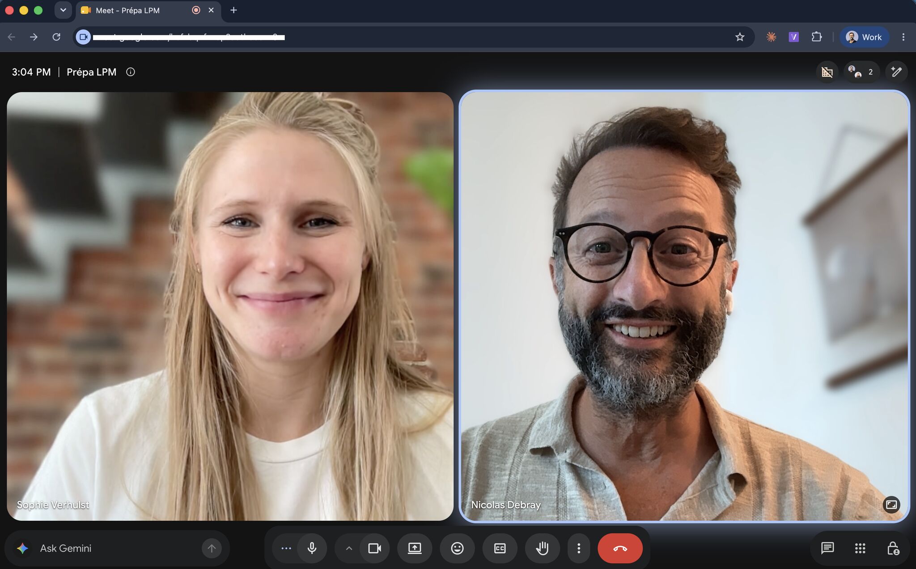Turn on closed captions
This screenshot has width=916, height=569.
tap(500, 548)
